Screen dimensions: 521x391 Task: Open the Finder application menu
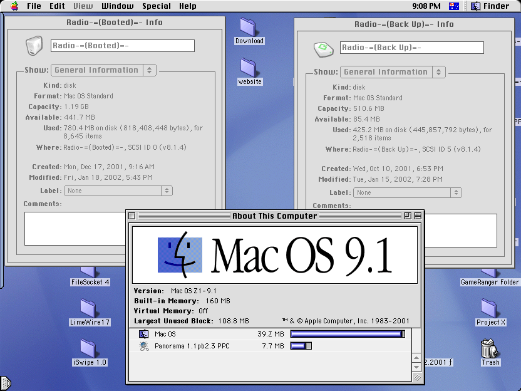(490, 6)
